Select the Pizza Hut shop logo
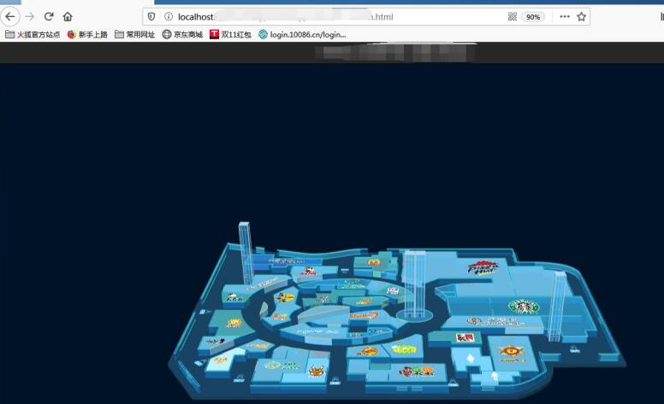Image resolution: width=664 pixels, height=404 pixels. click(x=483, y=267)
